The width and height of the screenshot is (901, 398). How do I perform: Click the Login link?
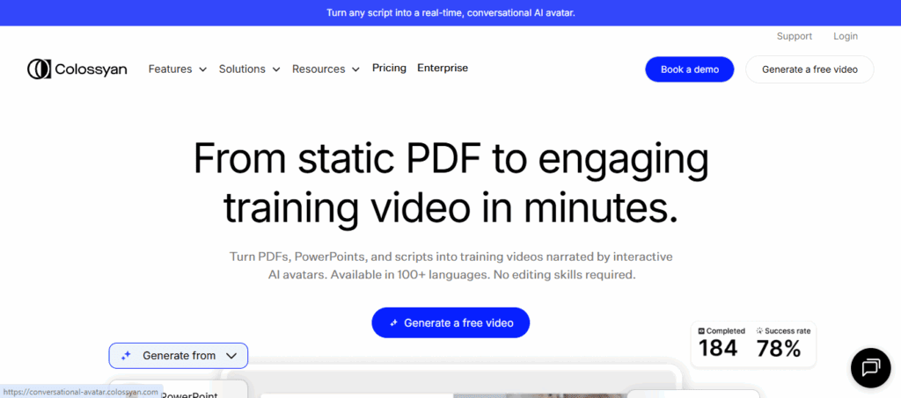[x=846, y=36]
